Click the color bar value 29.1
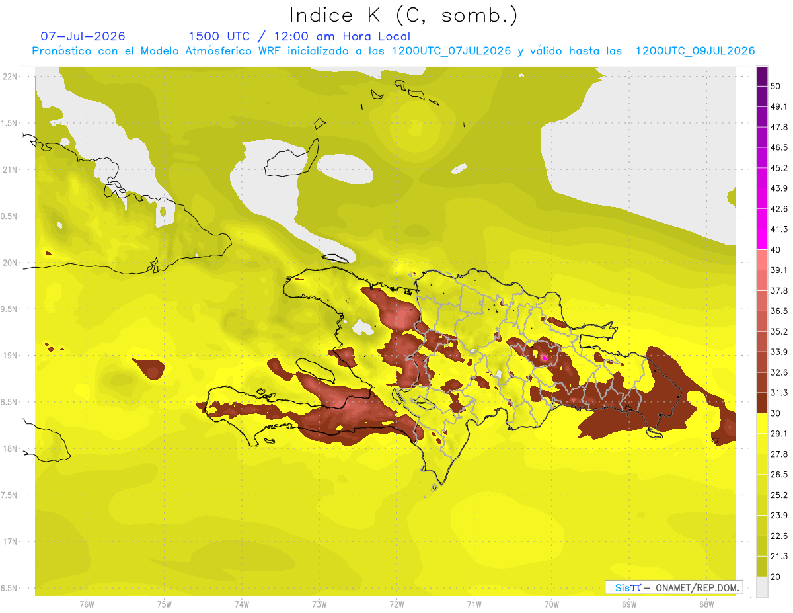 [779, 434]
